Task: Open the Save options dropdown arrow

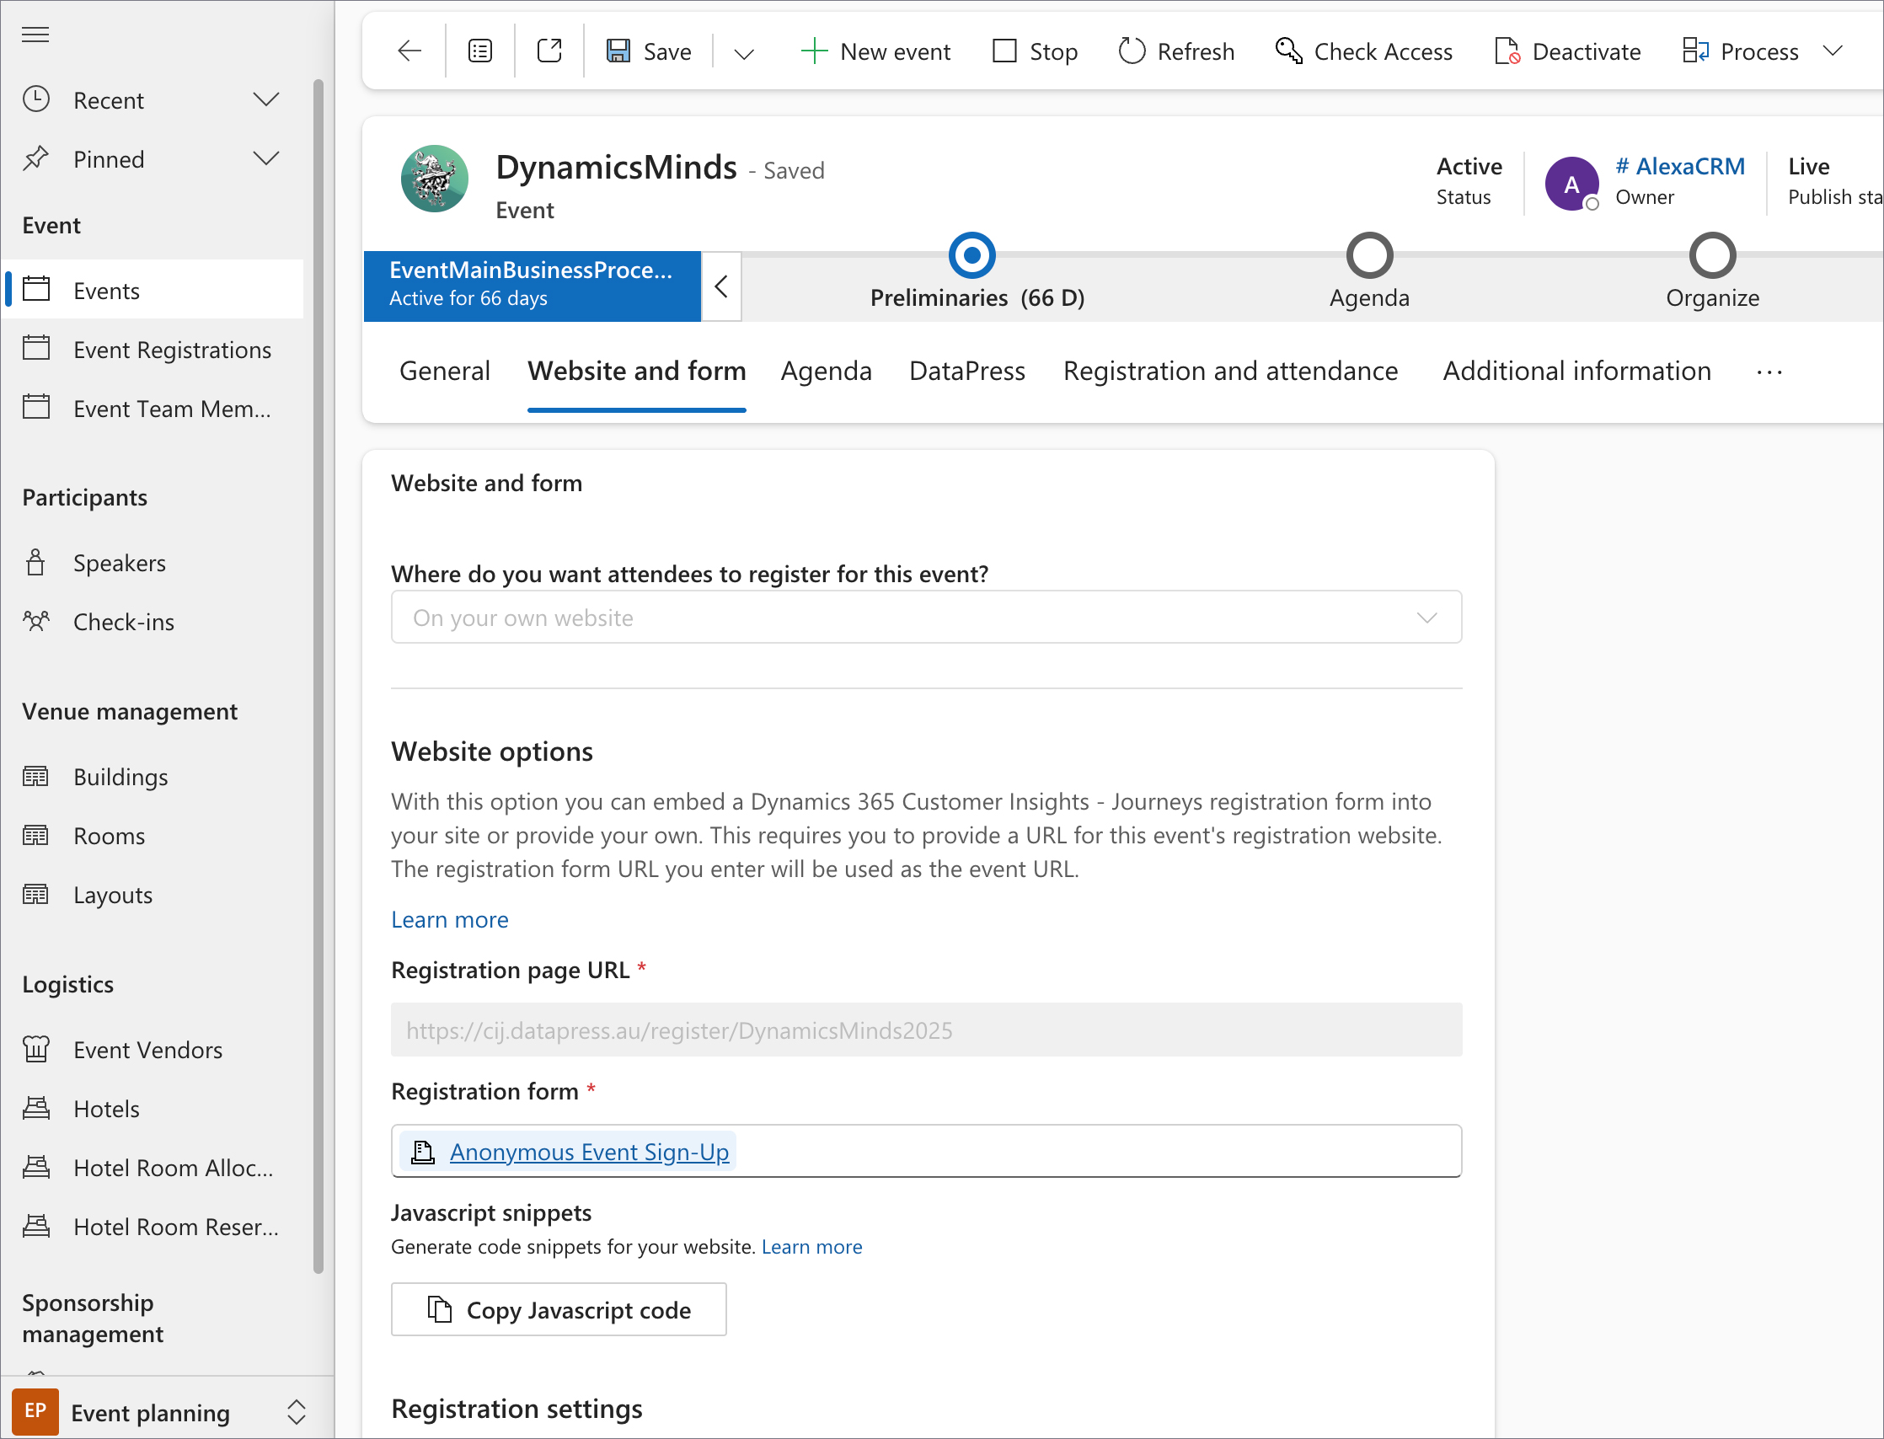Action: pyautogui.click(x=744, y=53)
